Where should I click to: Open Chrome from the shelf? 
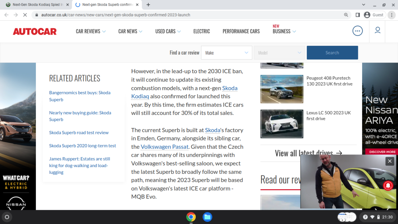pyautogui.click(x=191, y=217)
